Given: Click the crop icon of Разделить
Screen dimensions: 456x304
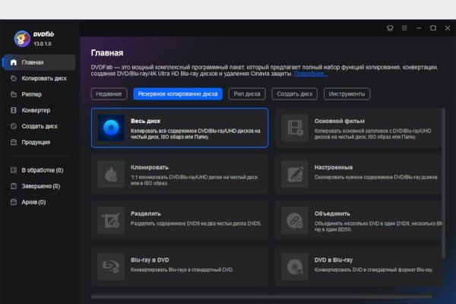Looking at the screenshot, I should coord(111,220).
